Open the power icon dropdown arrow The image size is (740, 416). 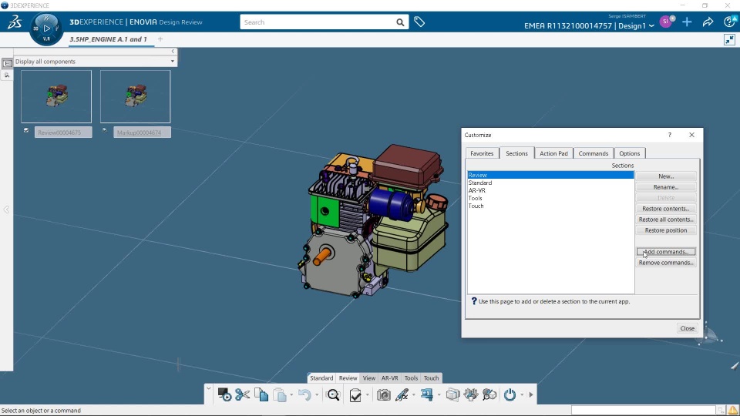(522, 394)
